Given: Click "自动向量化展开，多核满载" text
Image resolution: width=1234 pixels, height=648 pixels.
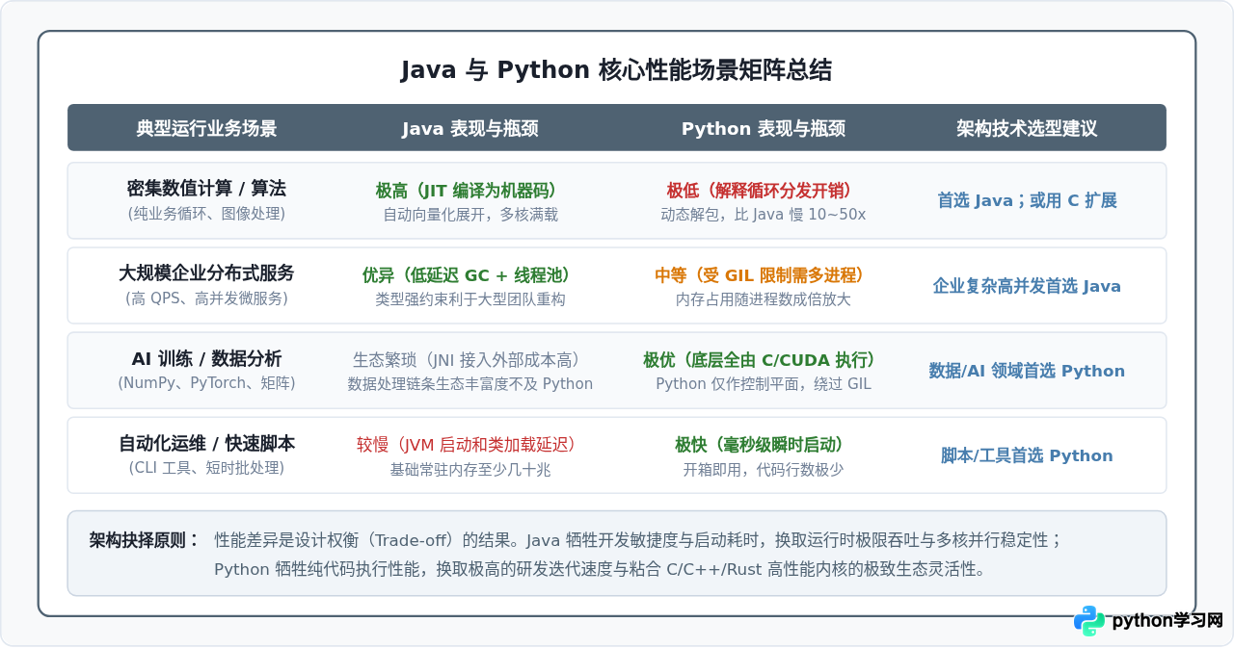Looking at the screenshot, I should [470, 215].
